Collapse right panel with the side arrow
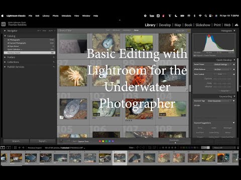Image resolution: width=241 pixels, height=180 pixels. (x=240, y=86)
